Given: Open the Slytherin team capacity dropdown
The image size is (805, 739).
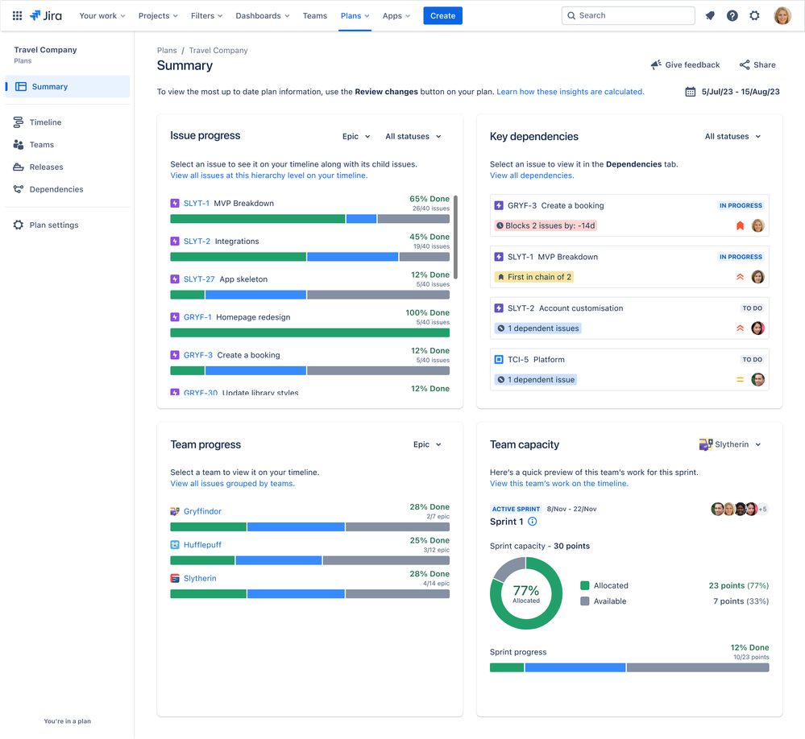Looking at the screenshot, I should [730, 444].
